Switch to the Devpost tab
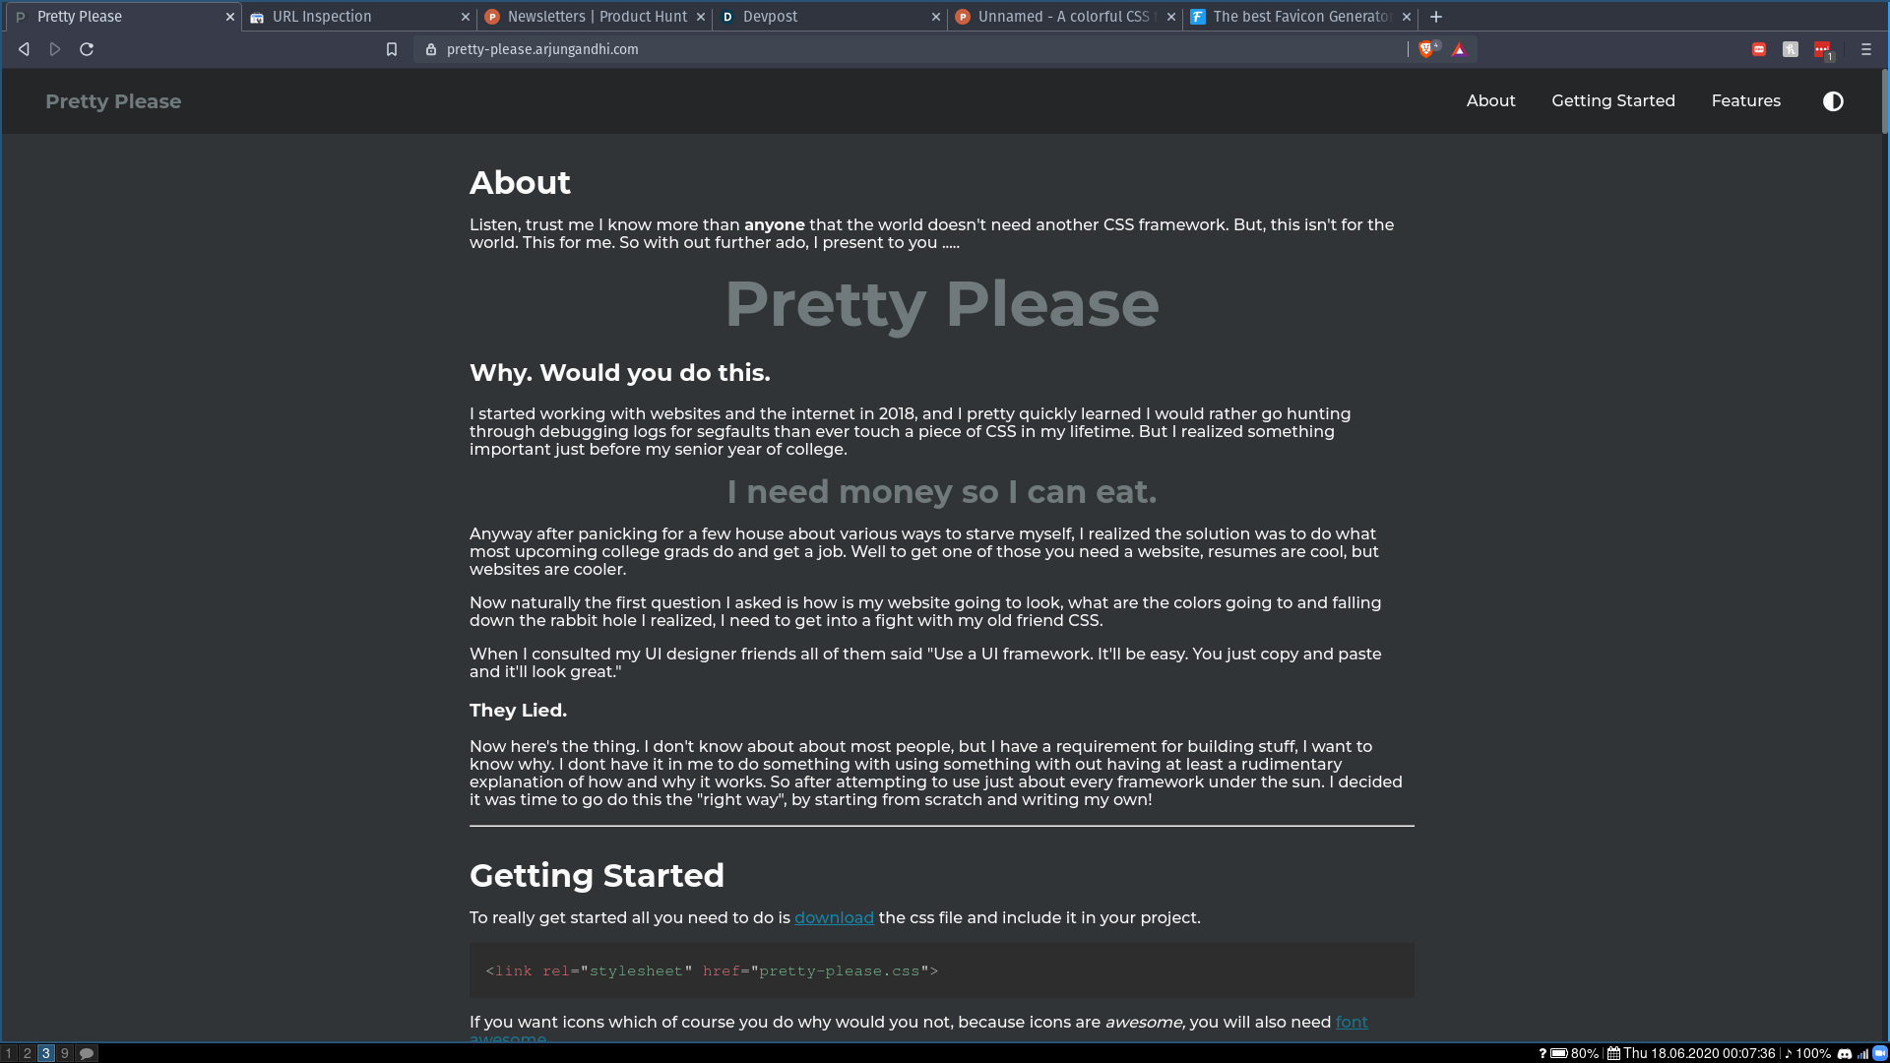Screen dimensions: 1890x1063 tap(829, 17)
